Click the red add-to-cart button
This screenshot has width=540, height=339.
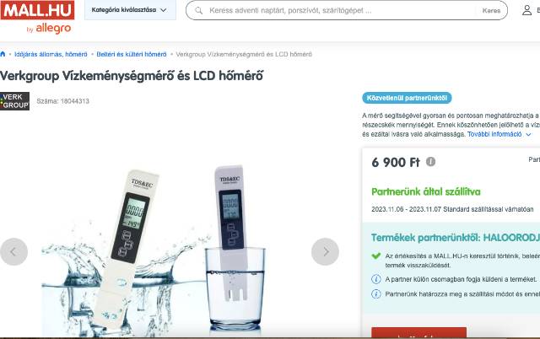(418, 333)
